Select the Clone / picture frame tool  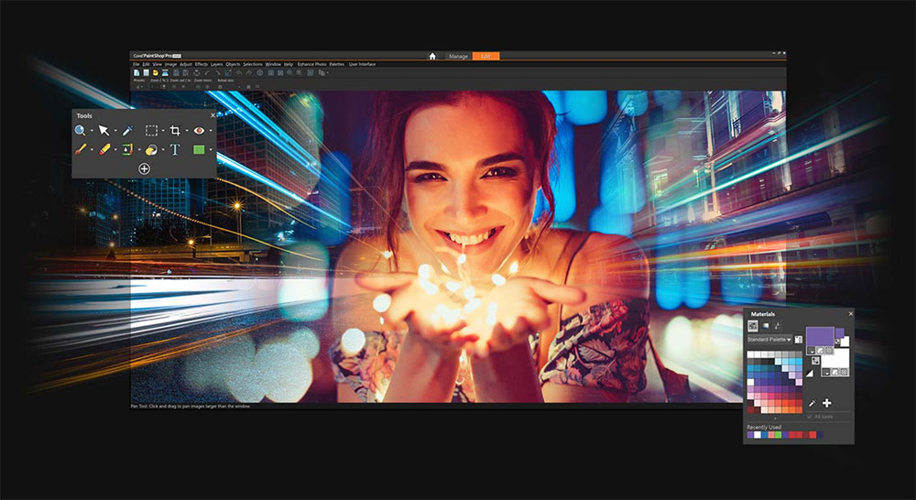[x=127, y=149]
